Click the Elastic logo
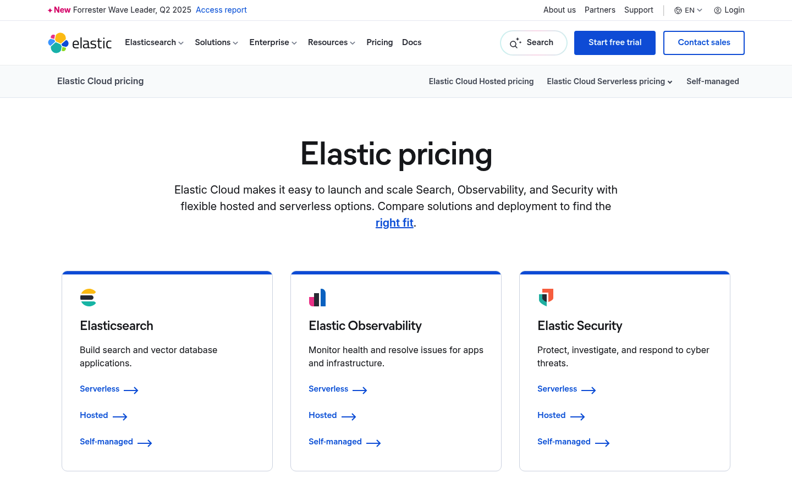The image size is (792, 495). [80, 43]
